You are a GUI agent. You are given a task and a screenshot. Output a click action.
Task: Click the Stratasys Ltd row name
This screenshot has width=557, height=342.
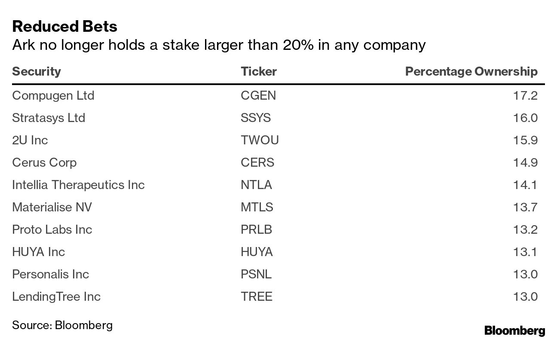[49, 118]
